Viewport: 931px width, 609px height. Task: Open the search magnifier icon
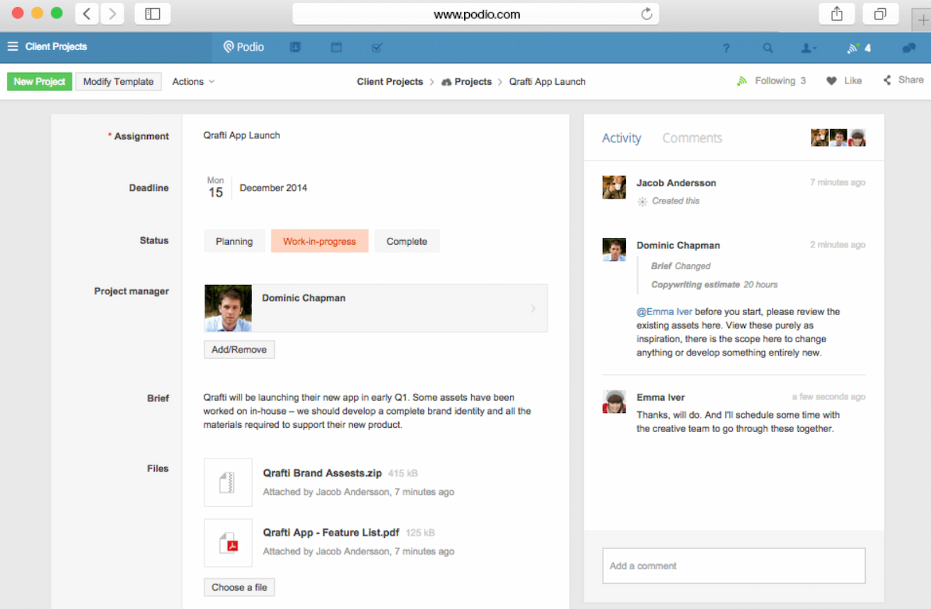(x=768, y=48)
